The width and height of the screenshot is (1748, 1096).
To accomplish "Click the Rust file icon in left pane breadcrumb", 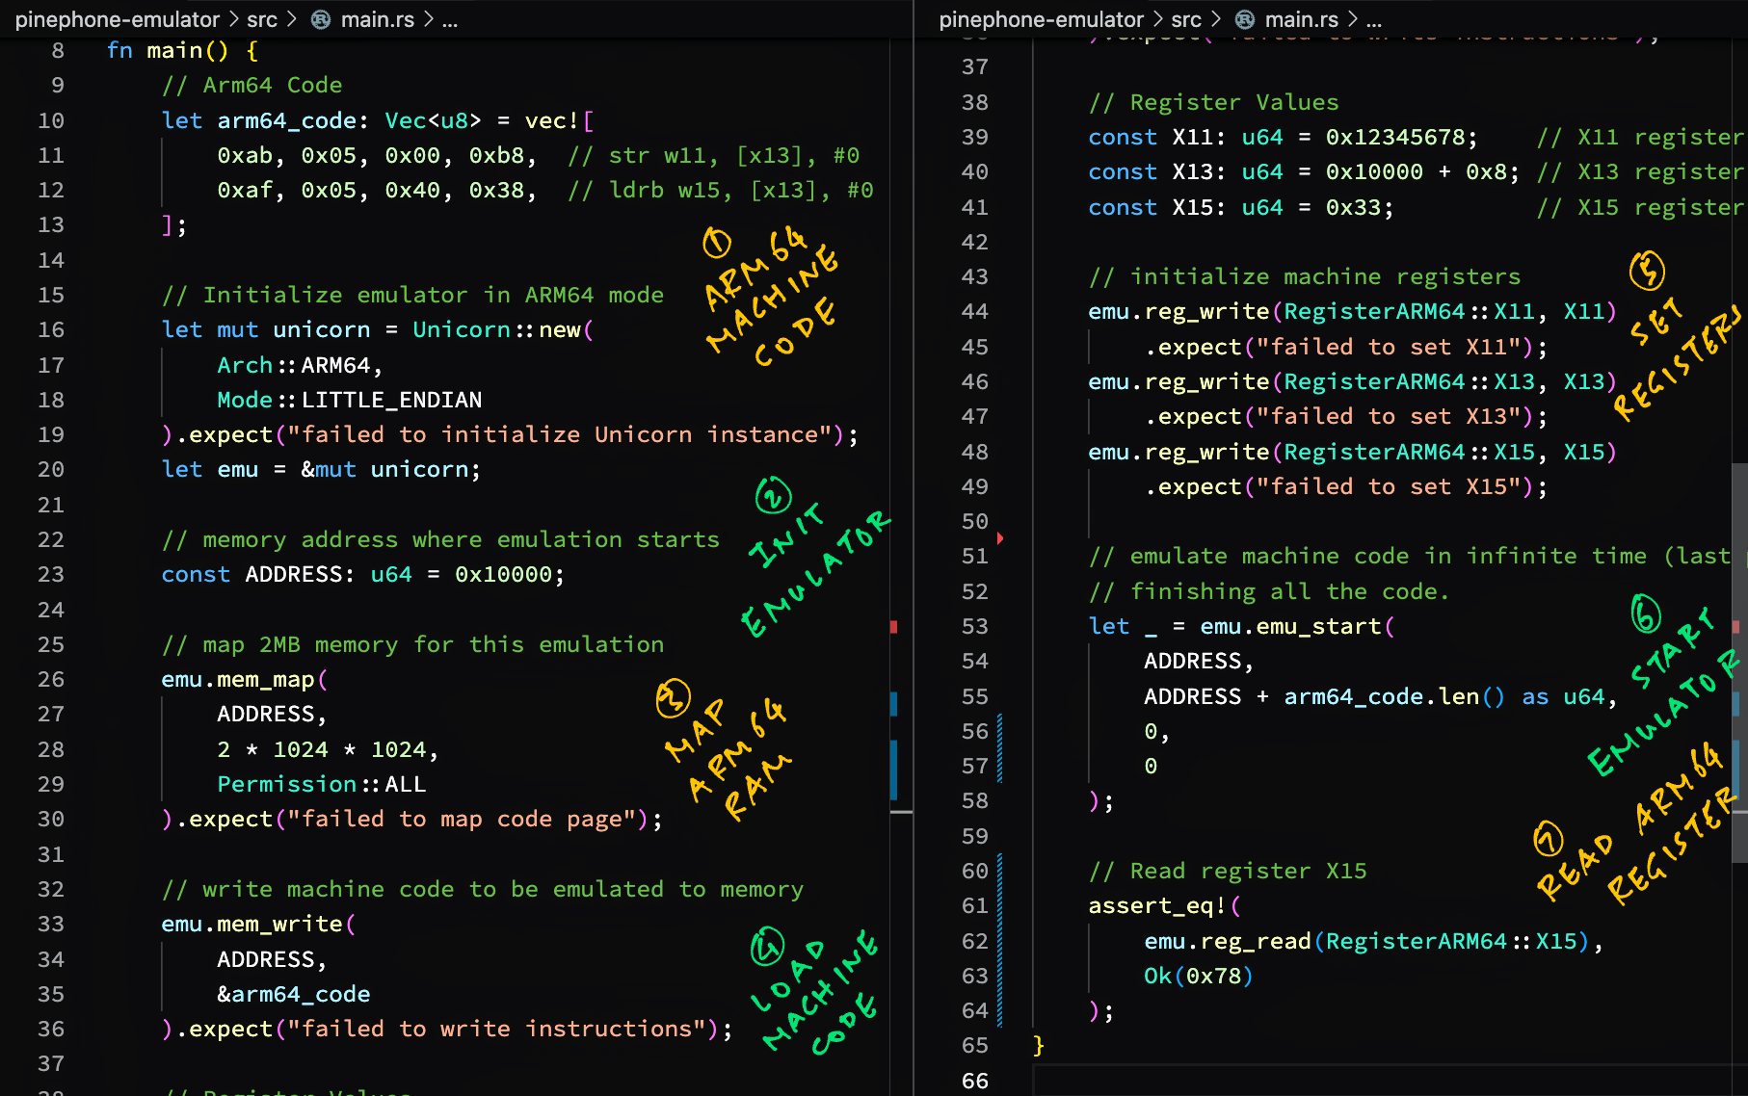I will (321, 19).
